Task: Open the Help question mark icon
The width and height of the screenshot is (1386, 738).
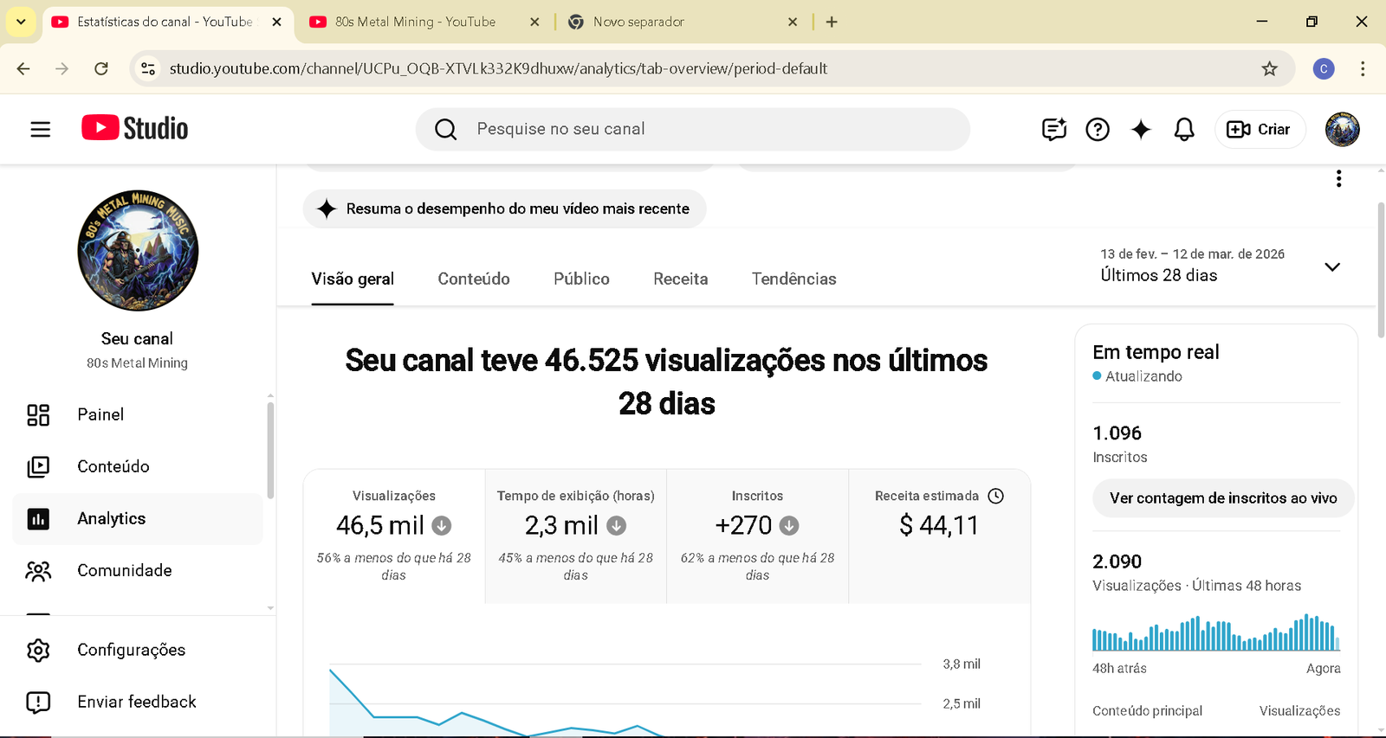Action: 1098,130
